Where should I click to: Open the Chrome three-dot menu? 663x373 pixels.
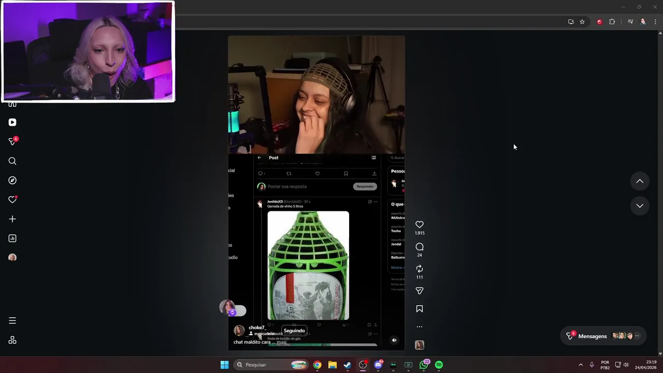655,22
